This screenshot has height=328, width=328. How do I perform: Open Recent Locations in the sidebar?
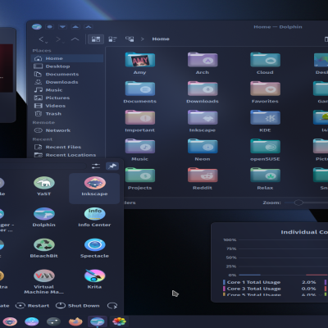[x=67, y=155]
